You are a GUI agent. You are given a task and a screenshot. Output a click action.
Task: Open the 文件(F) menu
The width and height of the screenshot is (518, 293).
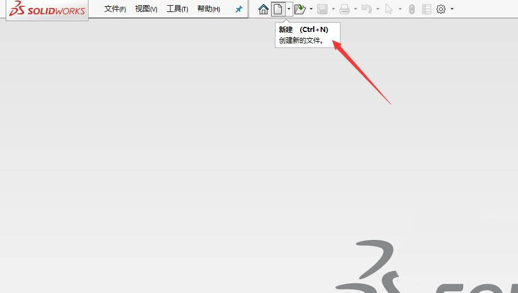115,9
